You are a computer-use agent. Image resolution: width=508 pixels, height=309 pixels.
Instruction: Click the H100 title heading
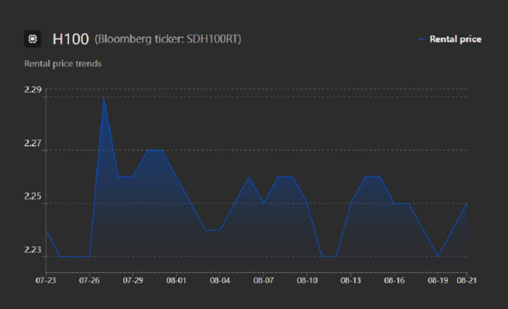click(70, 39)
